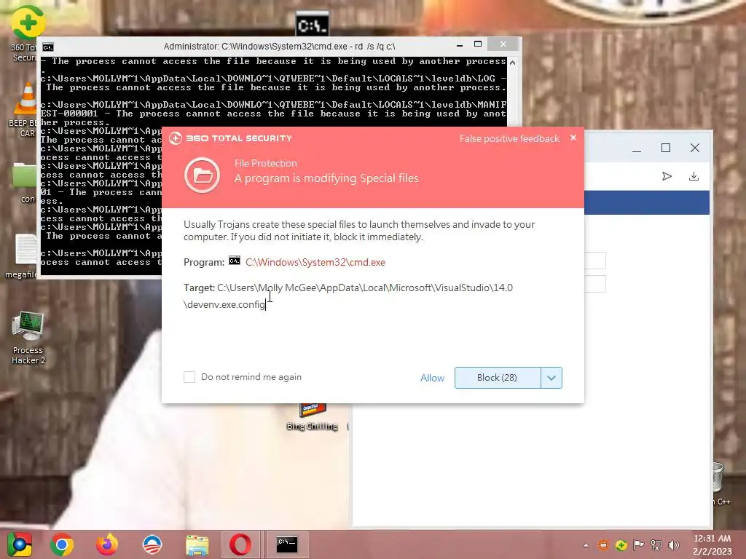Viewport: 746px width, 559px height.
Task: Switch to the Opera browser in the taskbar
Action: [x=240, y=544]
